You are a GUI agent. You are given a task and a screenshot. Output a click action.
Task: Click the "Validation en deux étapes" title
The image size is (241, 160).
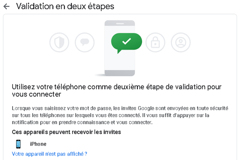[65, 6]
